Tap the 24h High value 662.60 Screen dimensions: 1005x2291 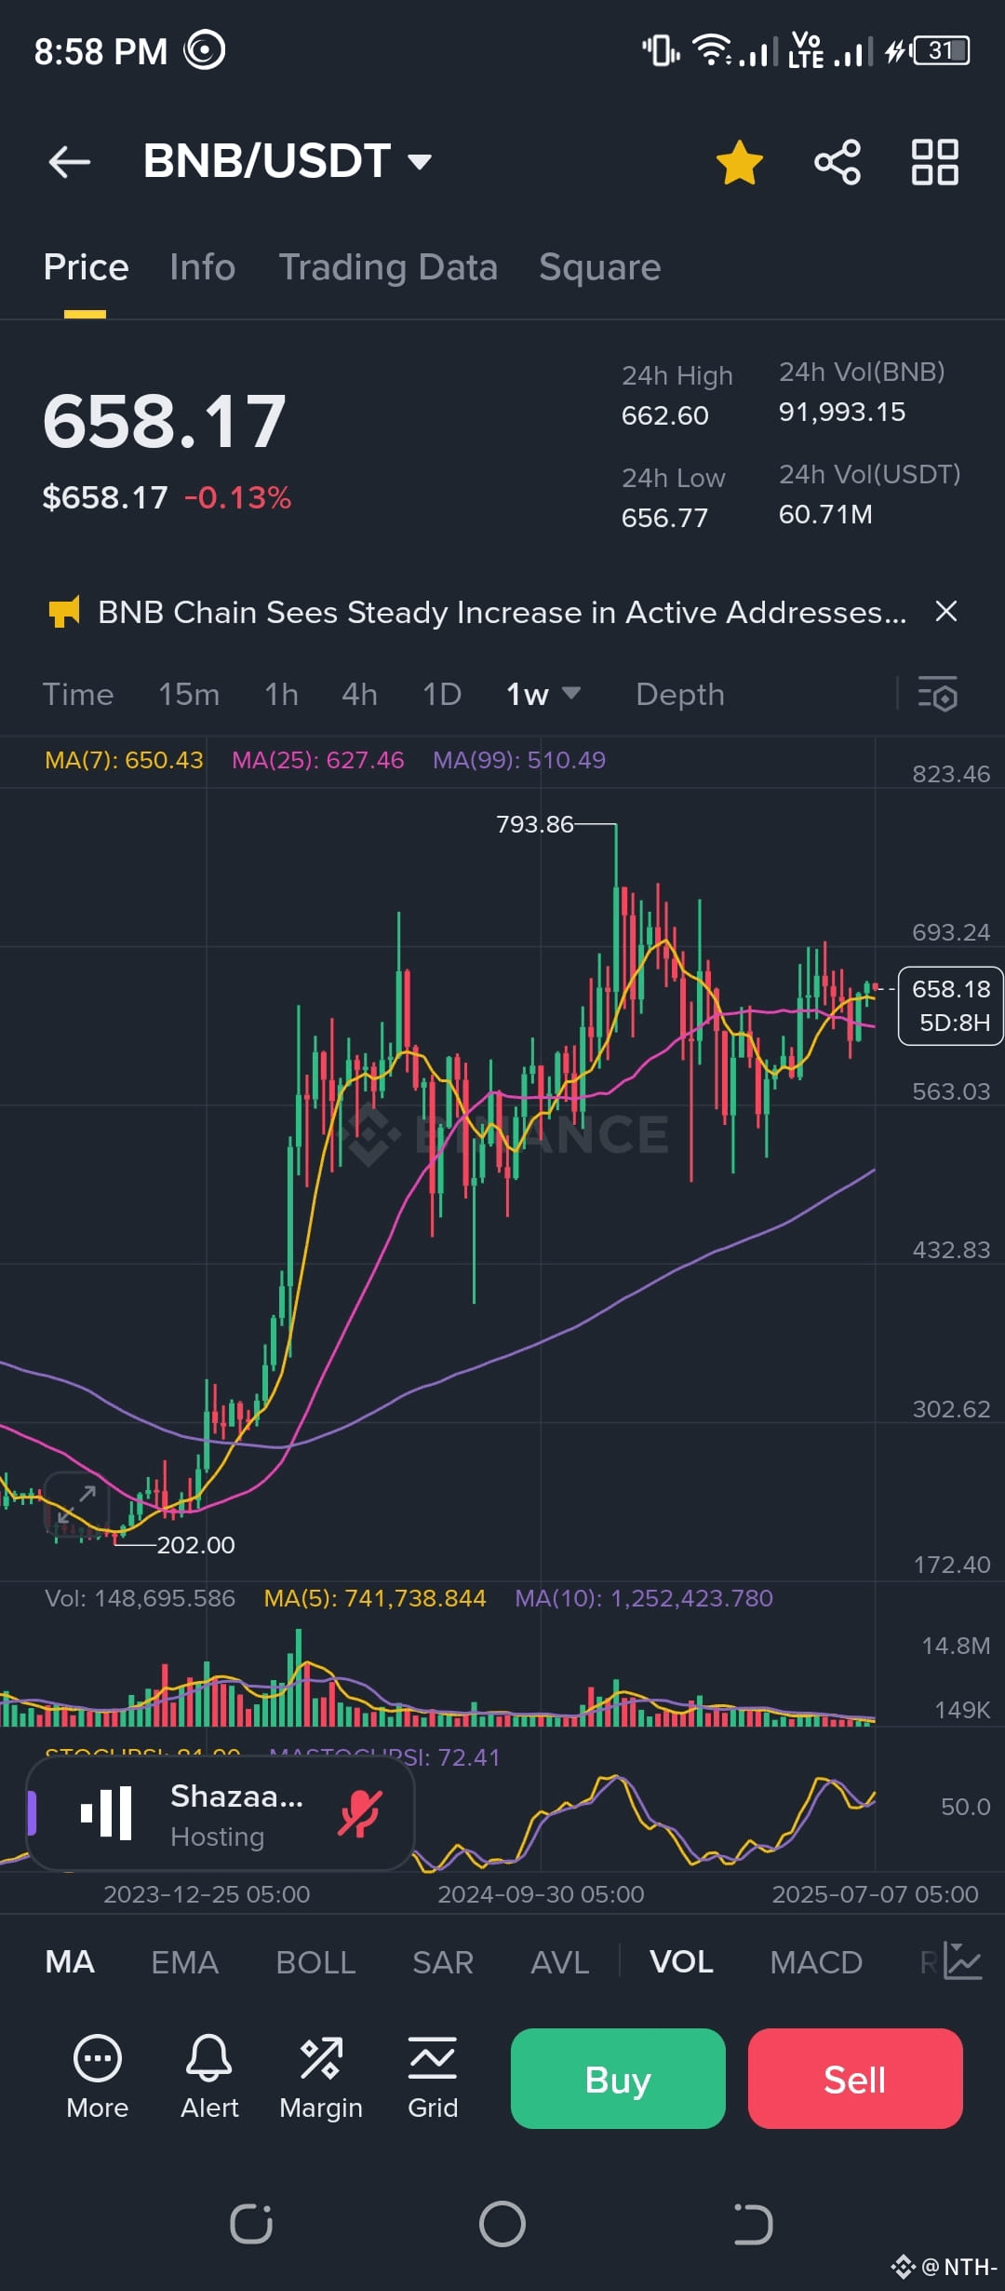pyautogui.click(x=665, y=415)
